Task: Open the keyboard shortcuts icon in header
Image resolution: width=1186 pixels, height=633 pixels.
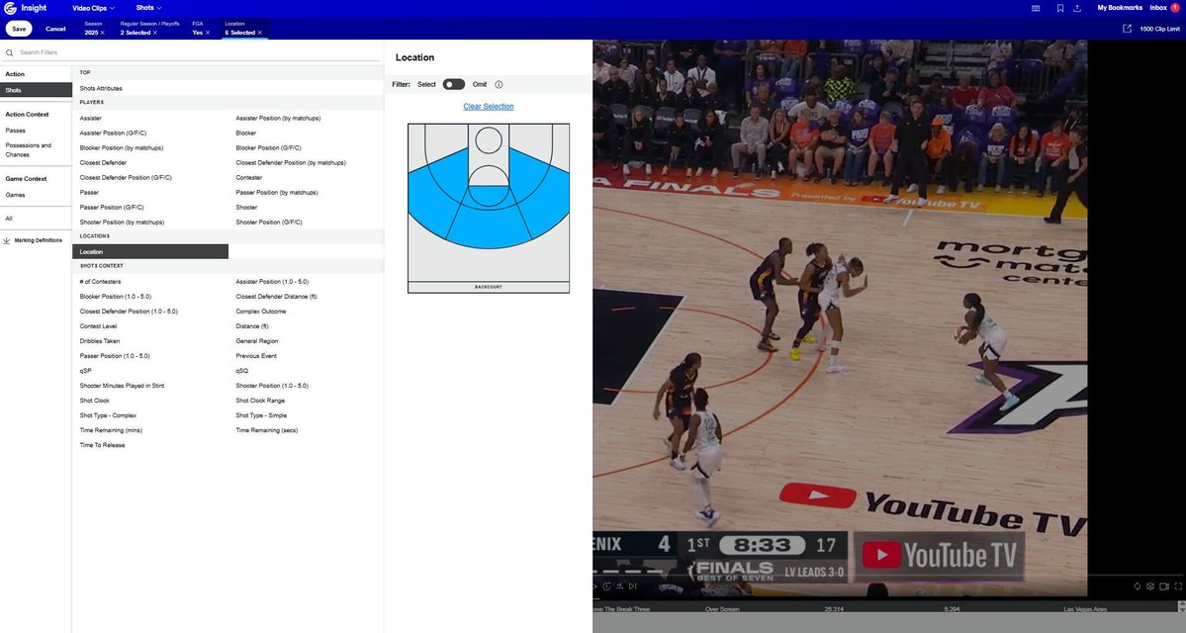Action: point(1036,8)
